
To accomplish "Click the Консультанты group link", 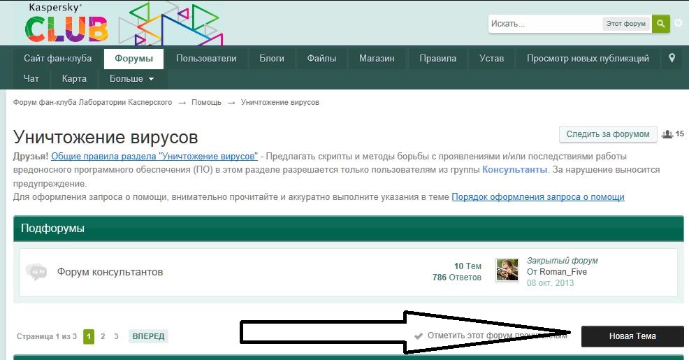I will point(514,170).
